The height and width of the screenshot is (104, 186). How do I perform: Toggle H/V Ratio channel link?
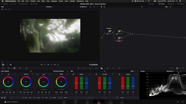pos(96,74)
